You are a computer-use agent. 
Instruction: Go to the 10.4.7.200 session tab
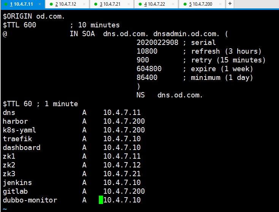click(203, 4)
